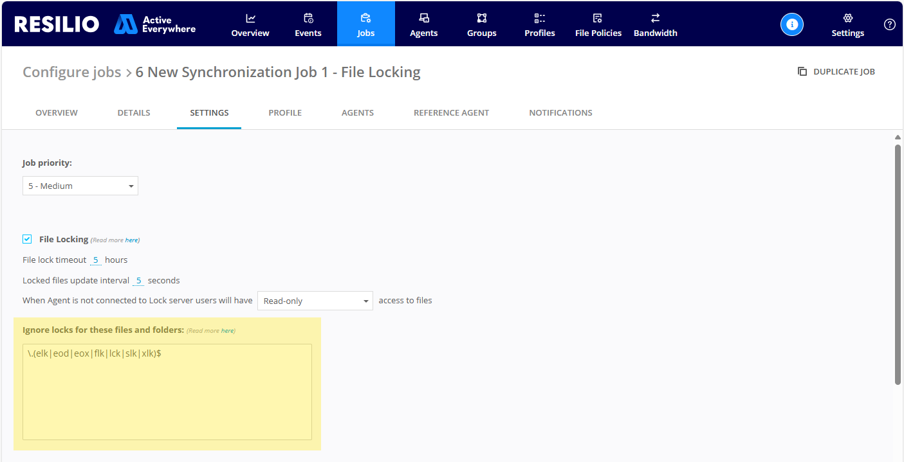The image size is (904, 462).
Task: Open the help question mark icon
Action: coord(890,24)
